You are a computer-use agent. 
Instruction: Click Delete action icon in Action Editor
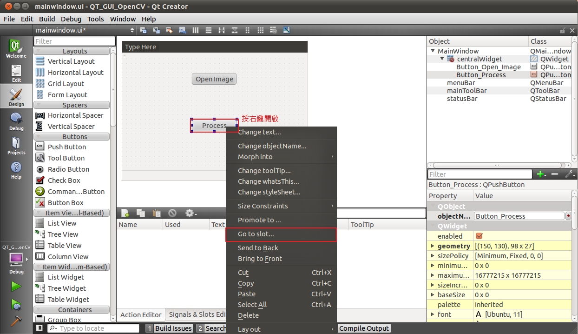(x=172, y=213)
